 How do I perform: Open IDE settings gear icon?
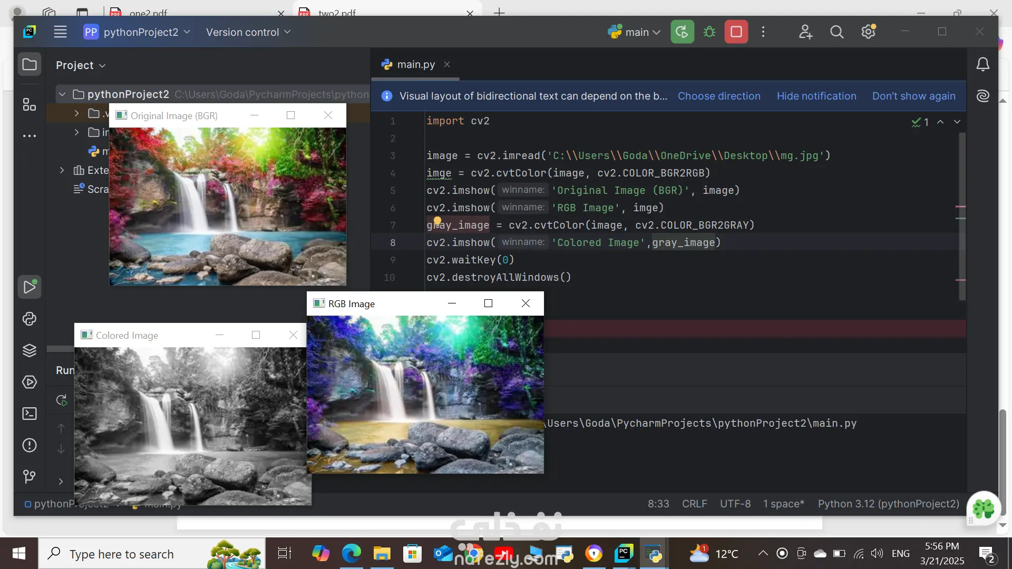(x=868, y=32)
